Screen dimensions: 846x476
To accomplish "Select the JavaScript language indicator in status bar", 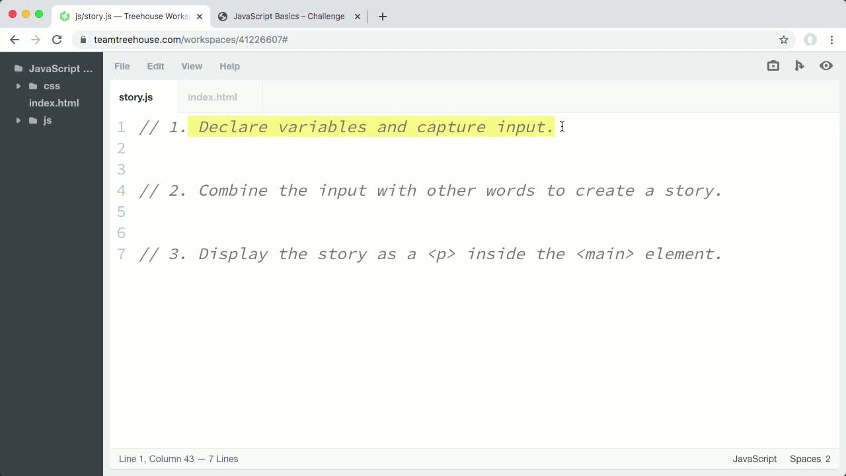I will click(754, 459).
